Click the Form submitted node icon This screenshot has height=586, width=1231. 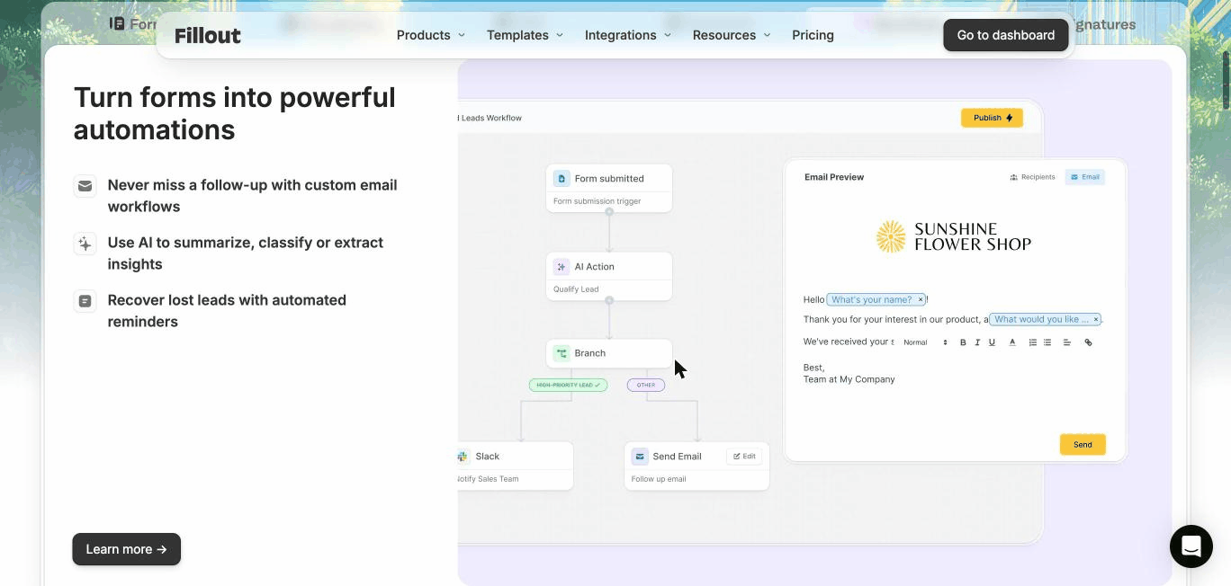click(562, 178)
